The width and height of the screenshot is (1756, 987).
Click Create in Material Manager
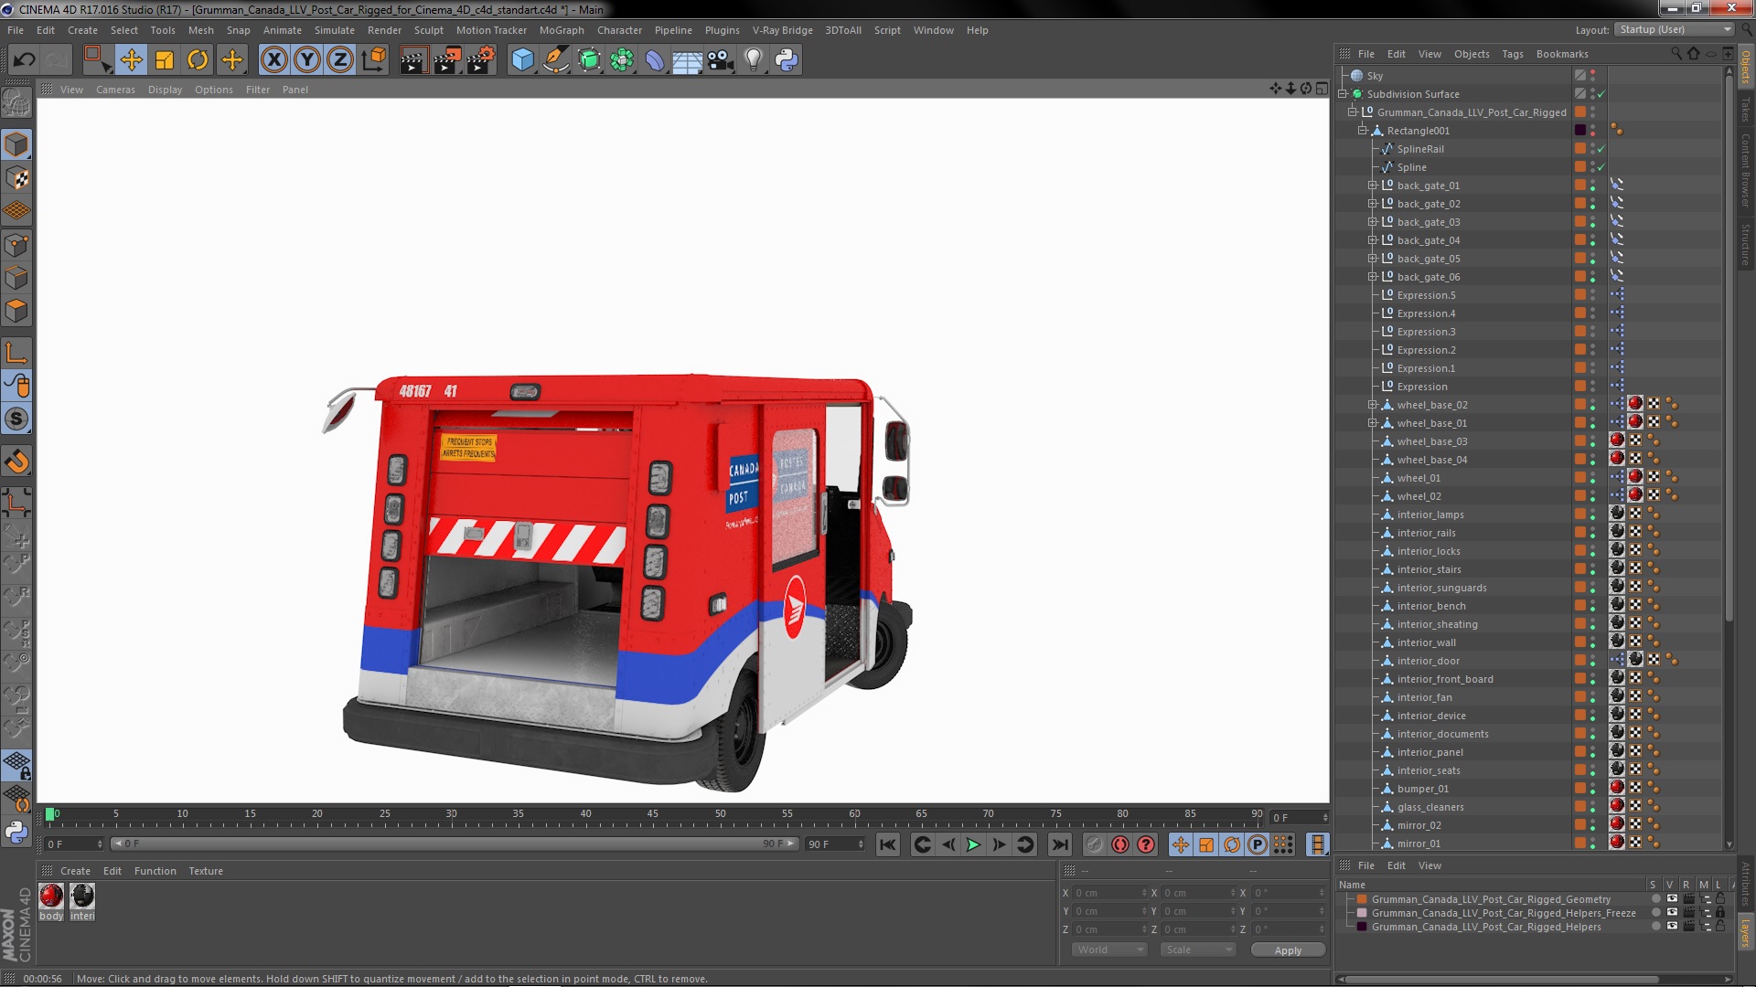click(75, 871)
